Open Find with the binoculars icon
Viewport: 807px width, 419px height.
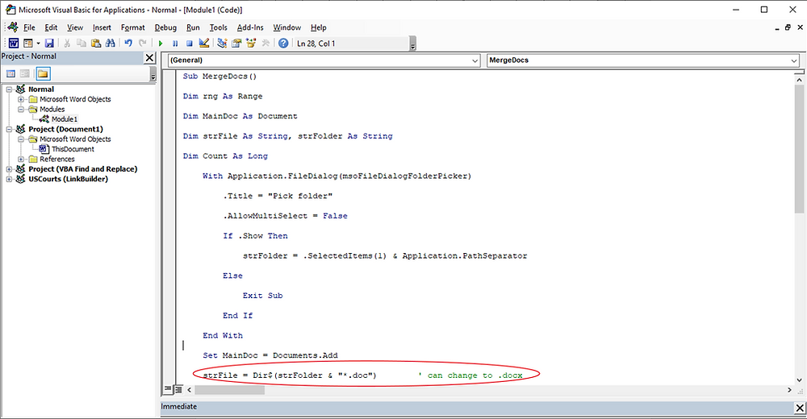coord(110,44)
